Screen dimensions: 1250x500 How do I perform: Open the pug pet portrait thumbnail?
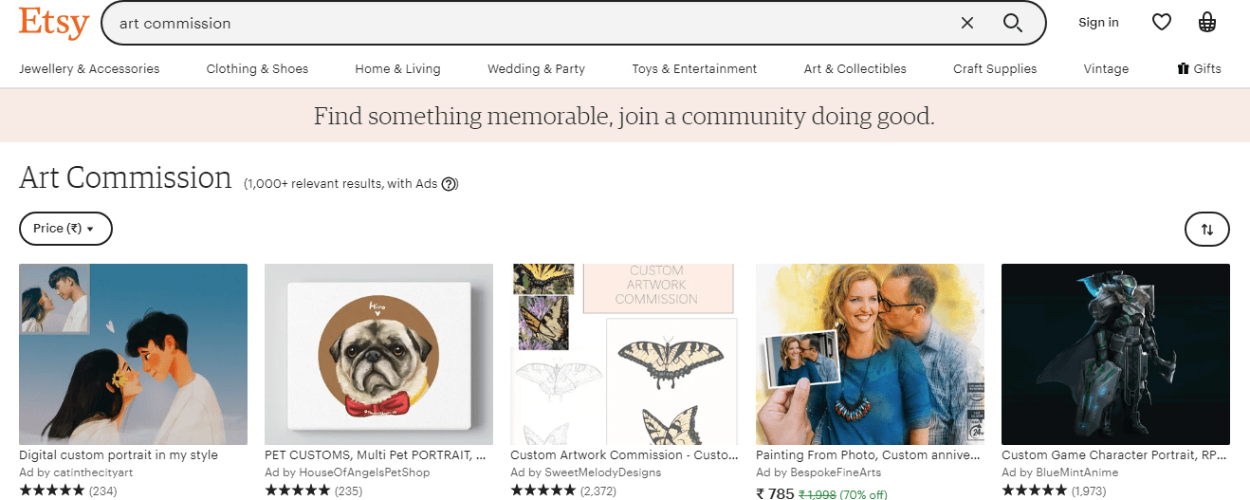[x=378, y=354]
